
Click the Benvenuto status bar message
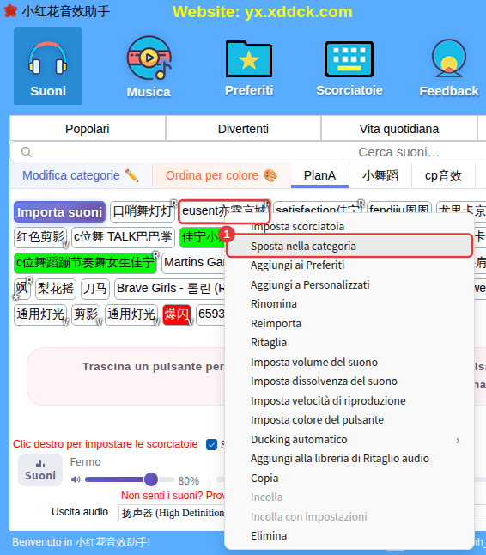point(82,542)
